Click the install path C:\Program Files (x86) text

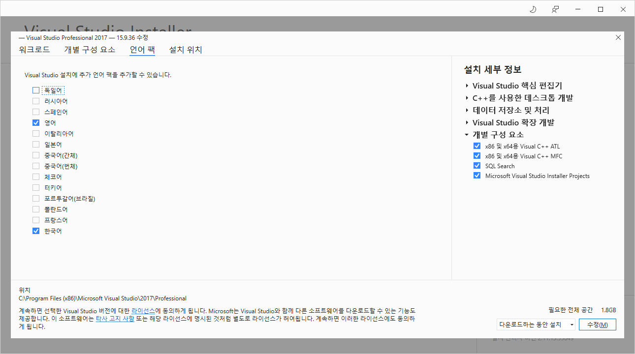pyautogui.click(x=102, y=298)
